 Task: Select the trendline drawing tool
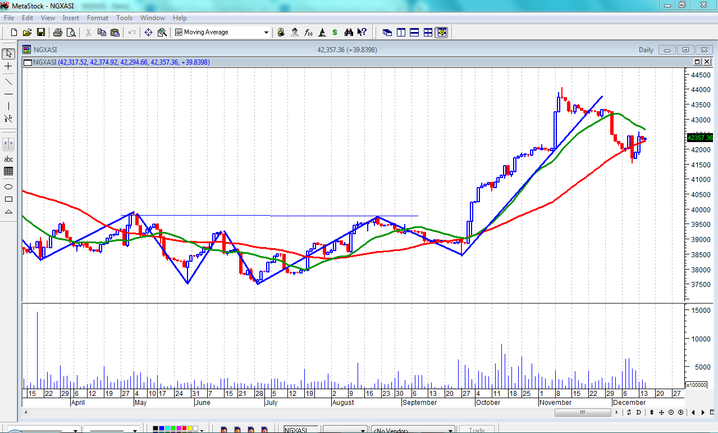pos(8,81)
